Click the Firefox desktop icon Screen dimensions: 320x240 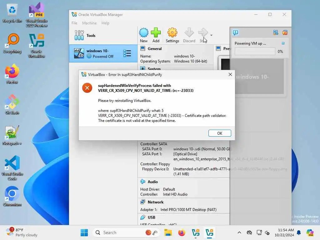(x=12, y=74)
